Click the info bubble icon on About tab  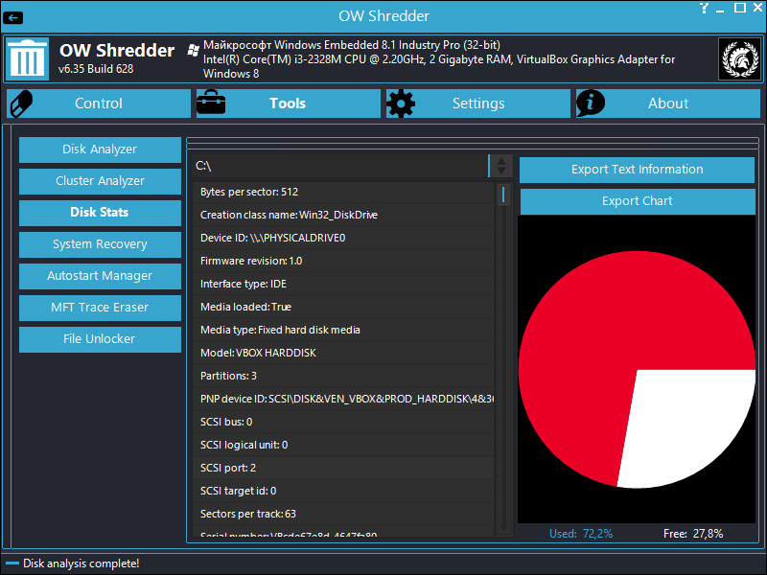tap(591, 103)
